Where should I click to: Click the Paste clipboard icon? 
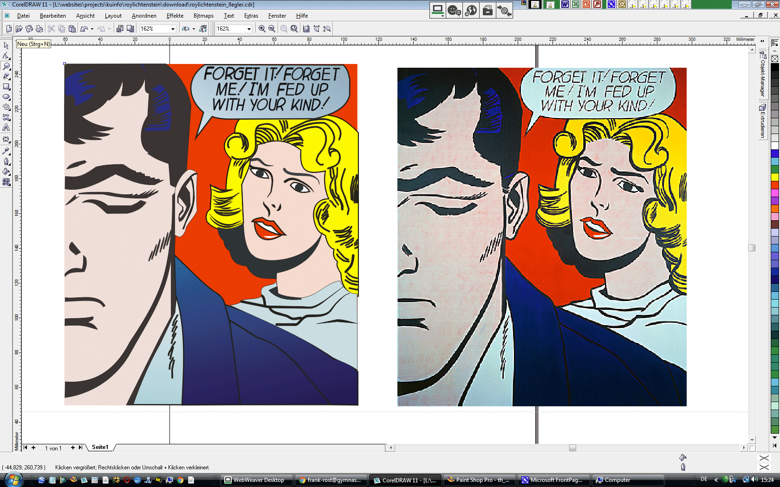click(x=72, y=29)
